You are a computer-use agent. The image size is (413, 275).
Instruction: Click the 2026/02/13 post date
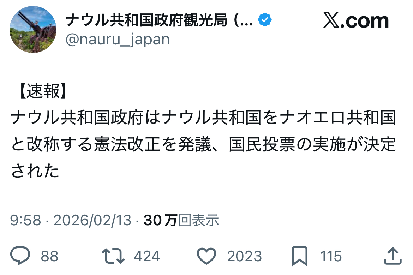pos(92,220)
